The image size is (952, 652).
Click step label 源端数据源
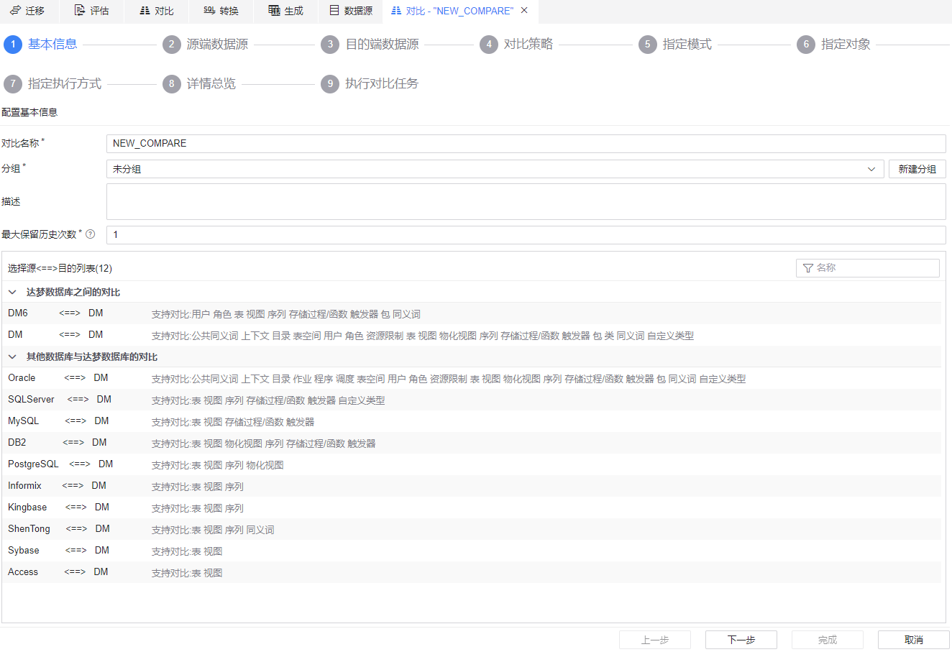click(x=217, y=45)
